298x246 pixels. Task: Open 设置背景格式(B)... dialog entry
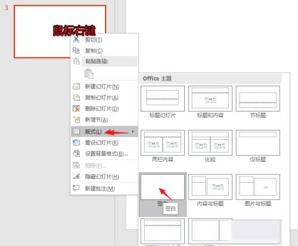104,153
